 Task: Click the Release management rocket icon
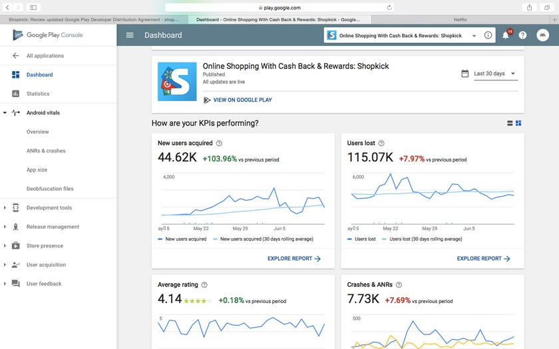pos(16,227)
